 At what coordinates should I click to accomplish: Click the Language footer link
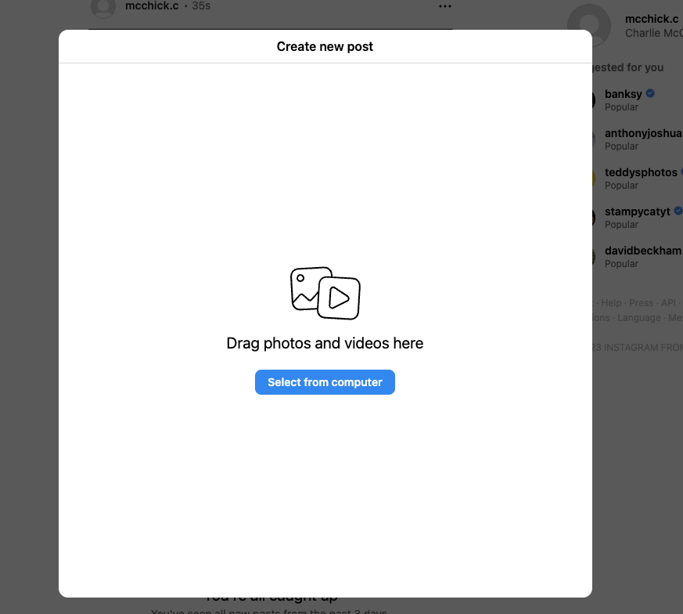[639, 317]
